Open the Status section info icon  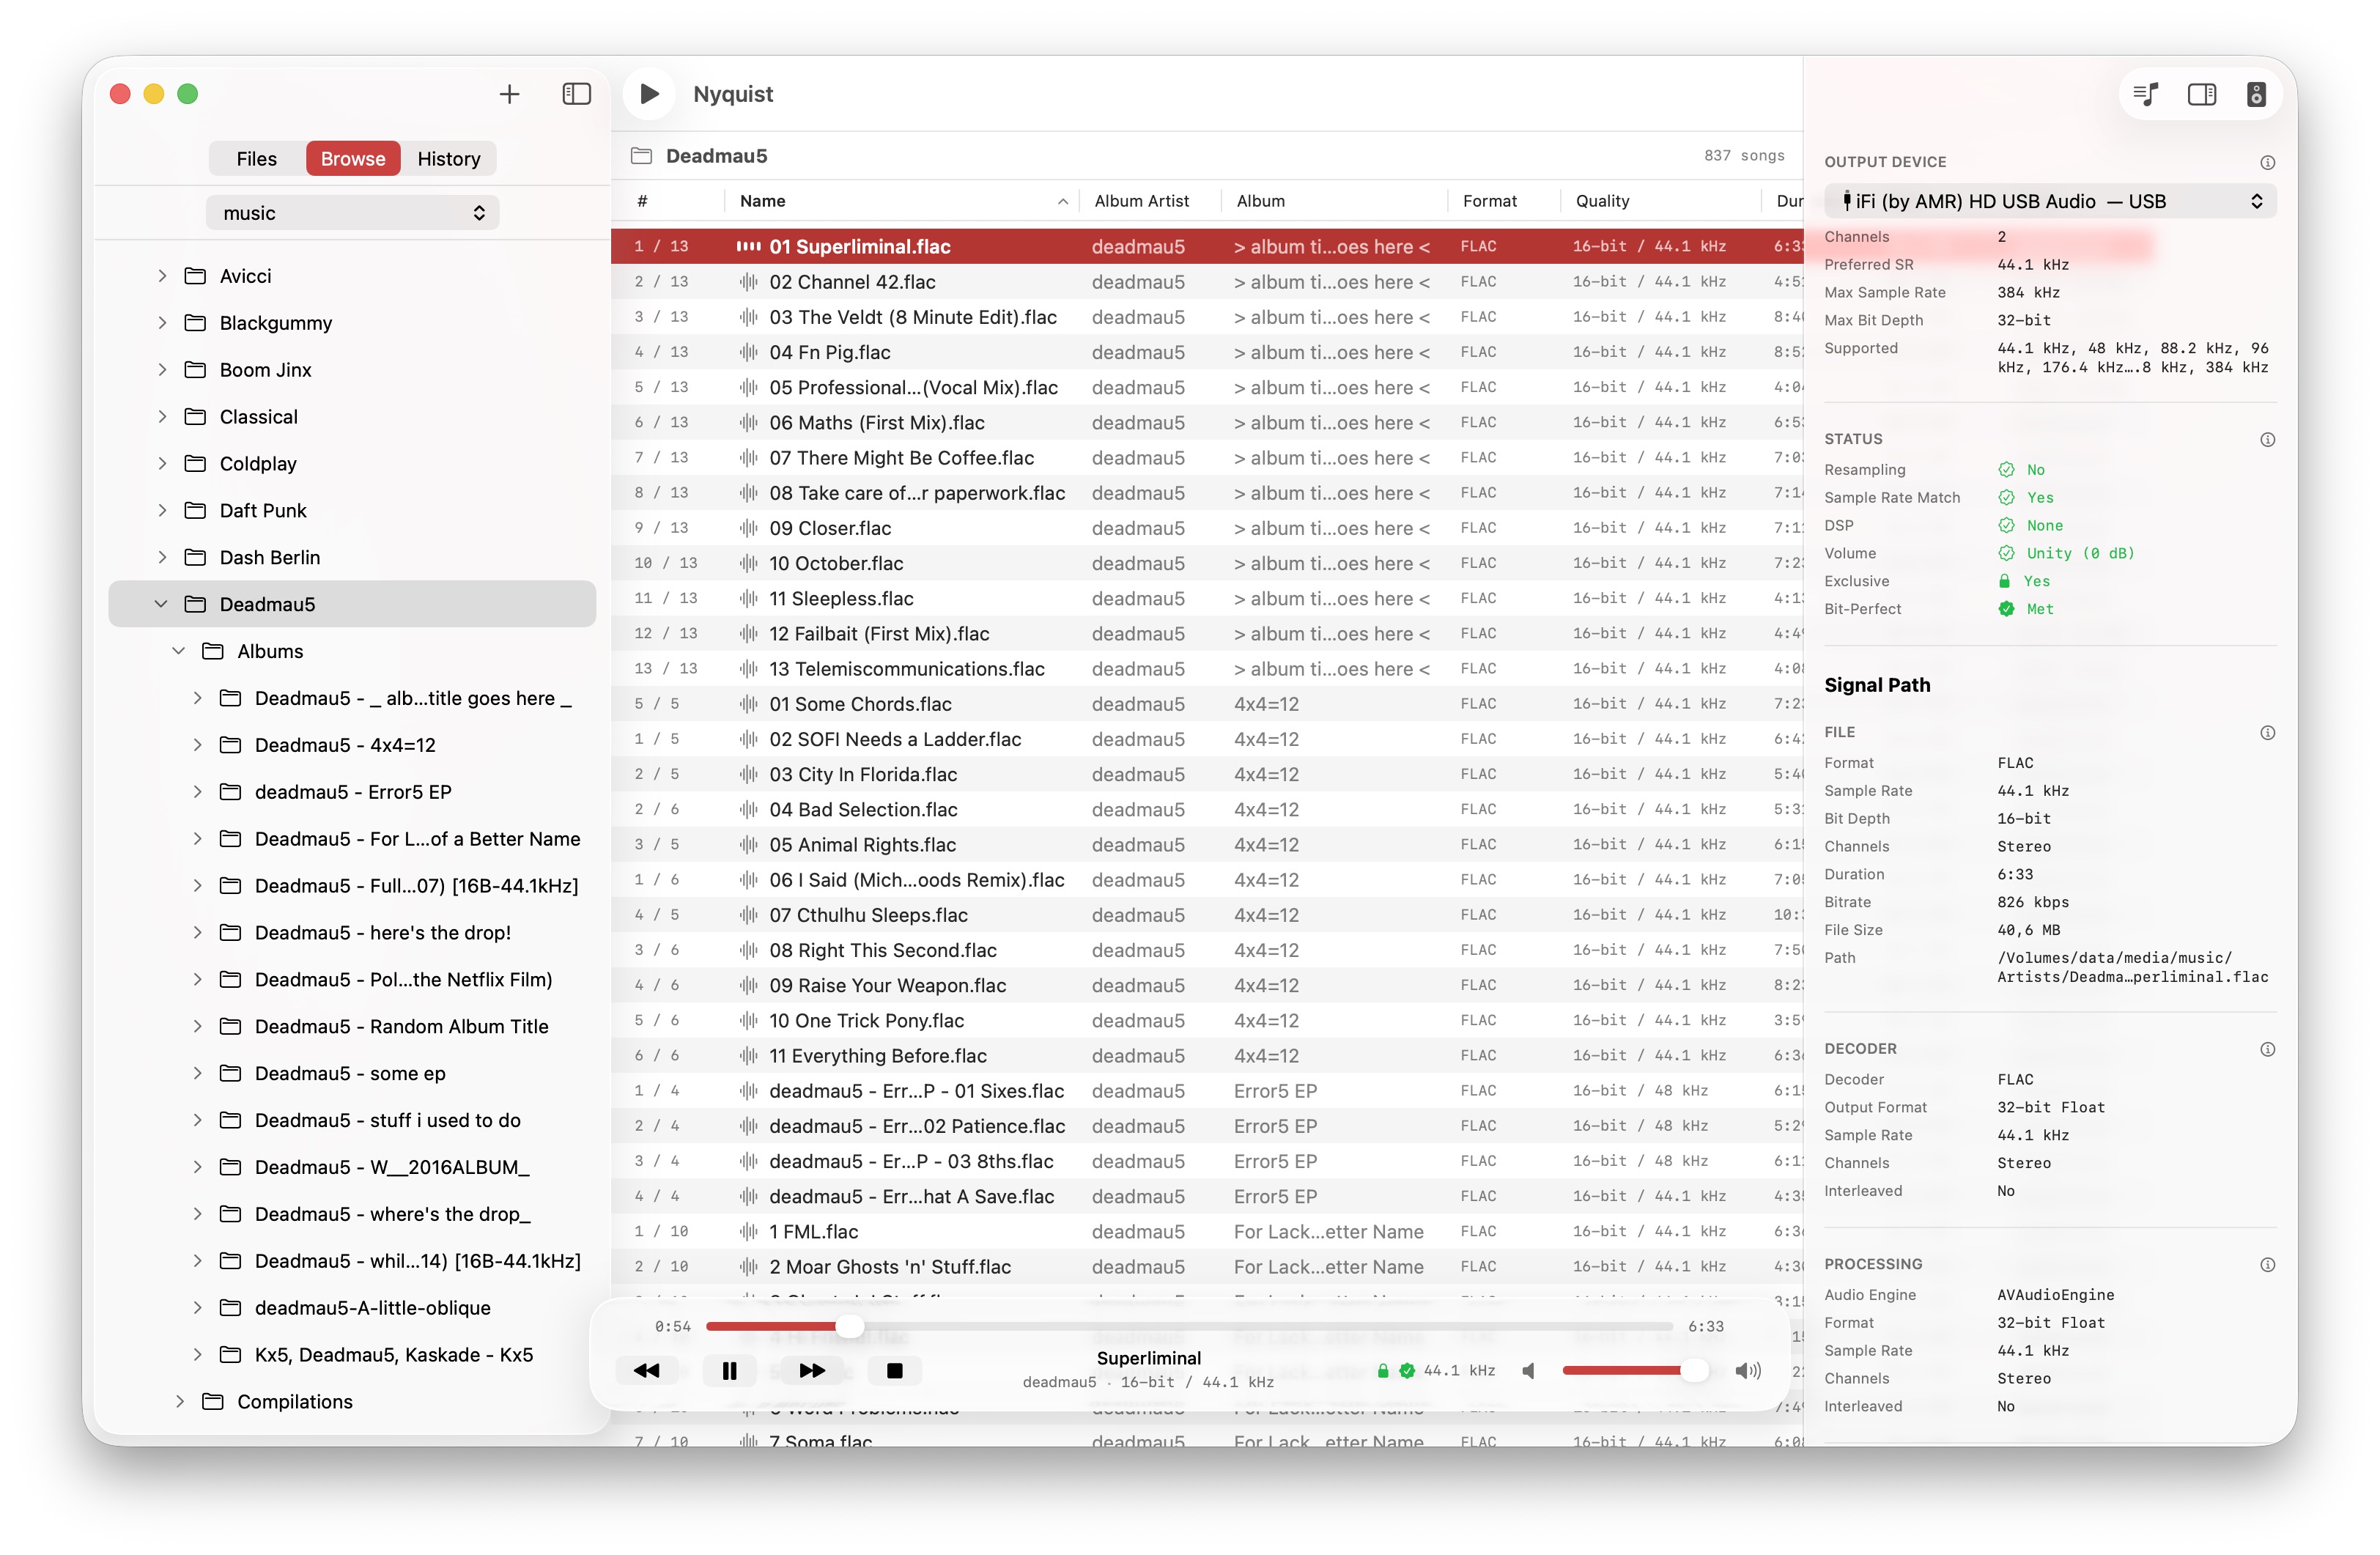pos(2268,439)
